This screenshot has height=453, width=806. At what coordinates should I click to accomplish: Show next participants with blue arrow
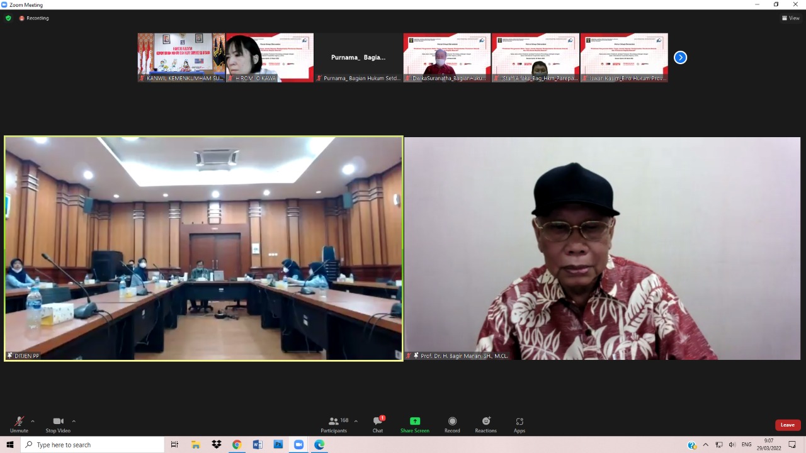click(x=680, y=57)
